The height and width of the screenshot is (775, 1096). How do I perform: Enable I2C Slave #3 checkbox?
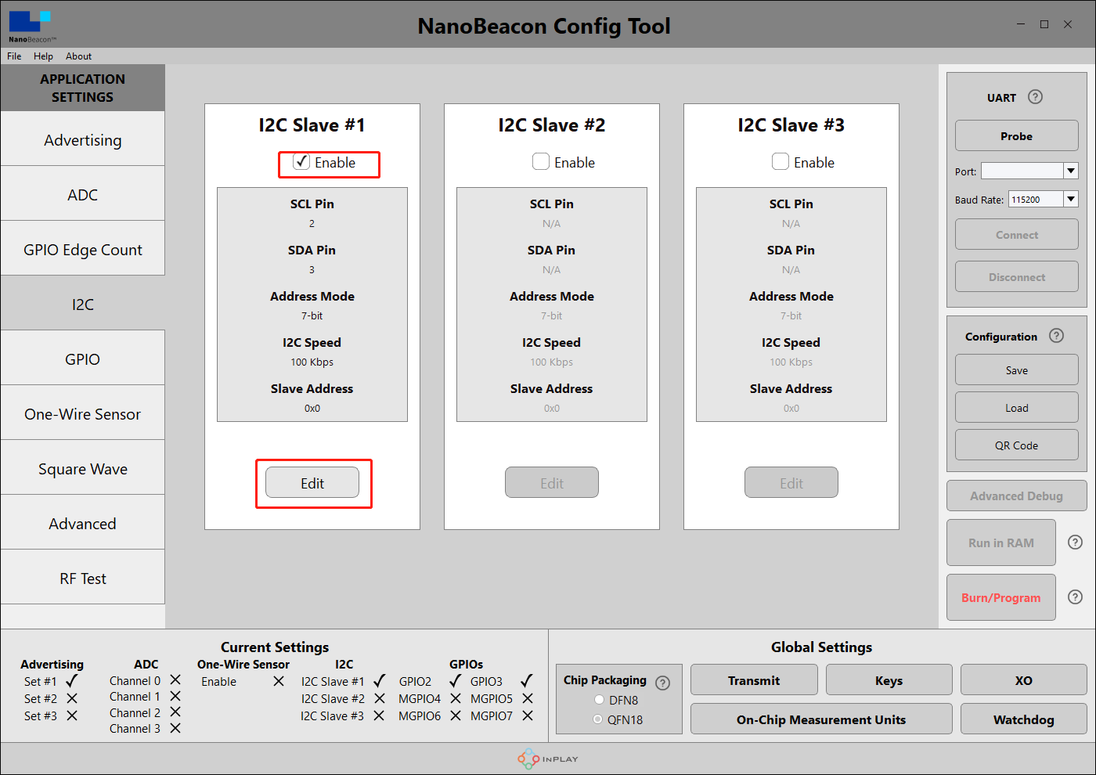click(781, 161)
